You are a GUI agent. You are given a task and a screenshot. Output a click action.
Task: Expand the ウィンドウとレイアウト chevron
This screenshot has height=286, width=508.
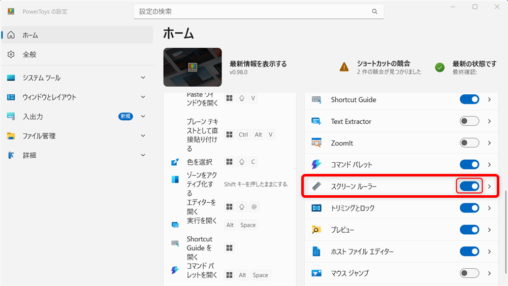[143, 97]
